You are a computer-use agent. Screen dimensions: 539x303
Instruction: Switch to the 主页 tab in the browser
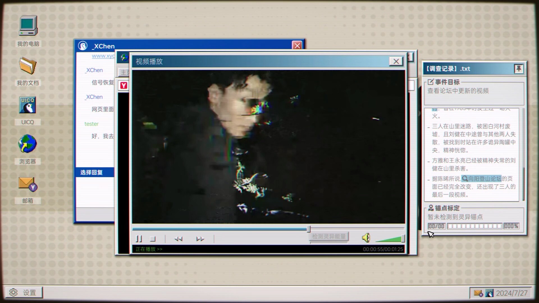124,72
